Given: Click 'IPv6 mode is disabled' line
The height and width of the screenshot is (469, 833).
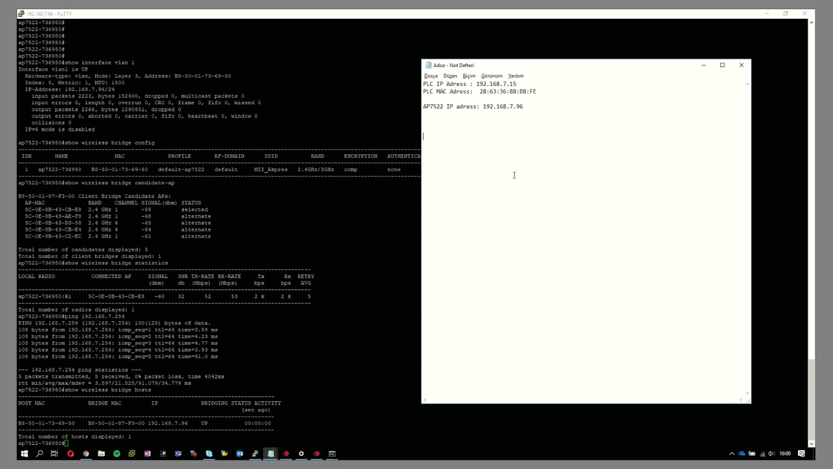Looking at the screenshot, I should 60,130.
